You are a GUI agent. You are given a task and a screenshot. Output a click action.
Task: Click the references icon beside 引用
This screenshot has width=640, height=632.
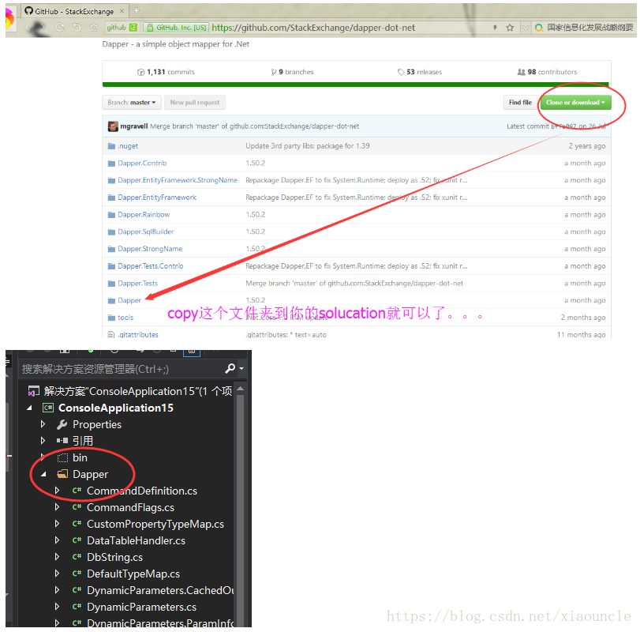pyautogui.click(x=62, y=441)
